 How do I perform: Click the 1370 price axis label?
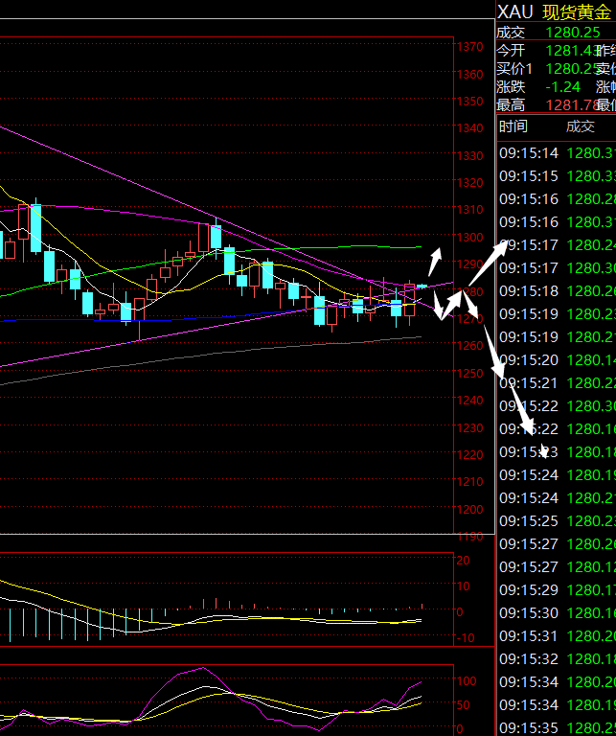pyautogui.click(x=469, y=47)
